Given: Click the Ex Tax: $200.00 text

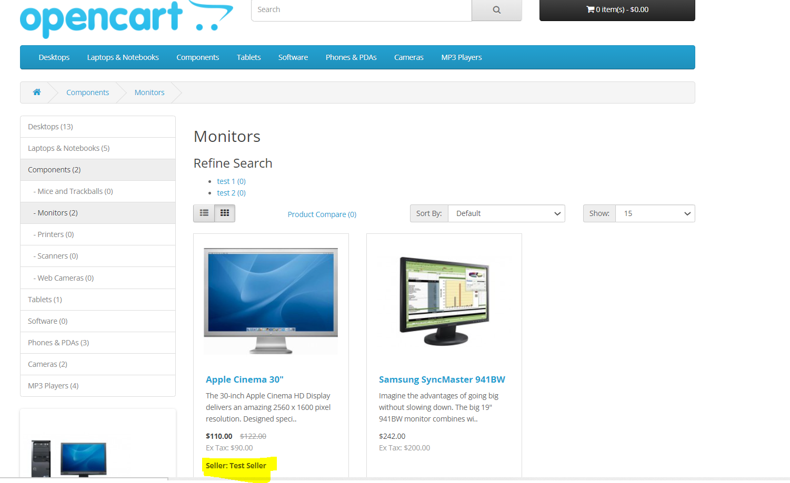Looking at the screenshot, I should (x=405, y=448).
